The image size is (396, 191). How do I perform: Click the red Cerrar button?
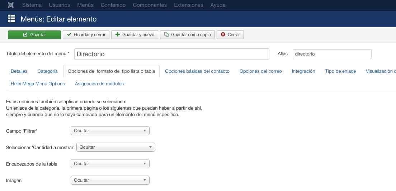[x=230, y=35]
